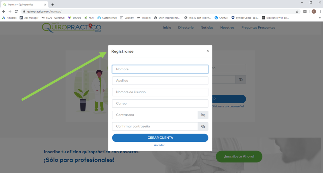Open the Chrome profile avatar icon

tap(314, 12)
